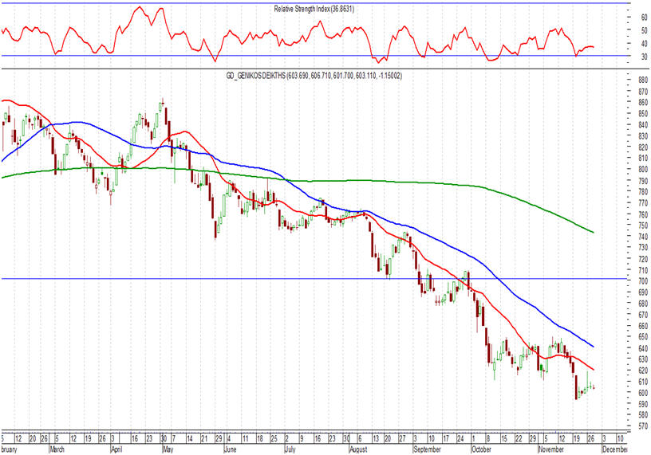
Task: Click the 820 price axis label
Action: tap(643, 147)
